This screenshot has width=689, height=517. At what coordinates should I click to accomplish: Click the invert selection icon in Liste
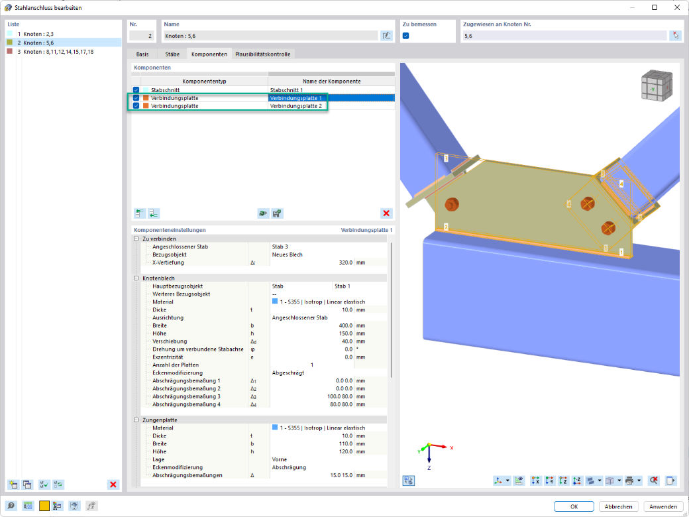[x=58, y=485]
